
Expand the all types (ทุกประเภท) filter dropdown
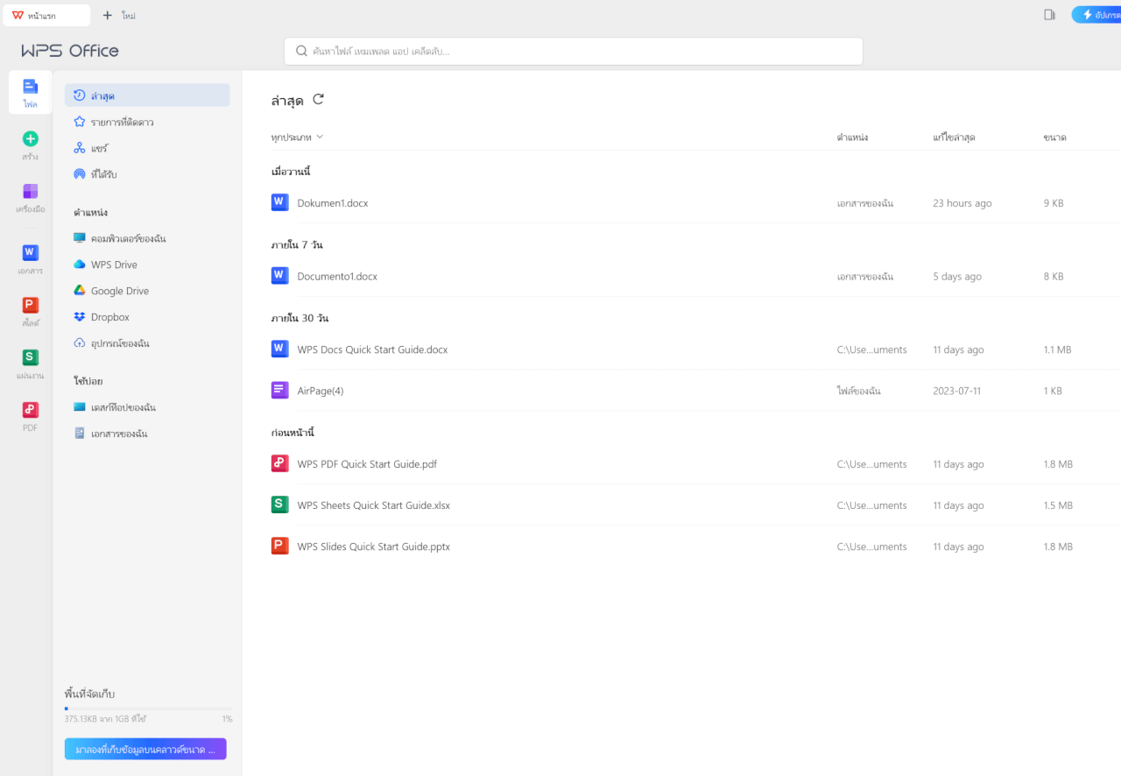tap(298, 138)
